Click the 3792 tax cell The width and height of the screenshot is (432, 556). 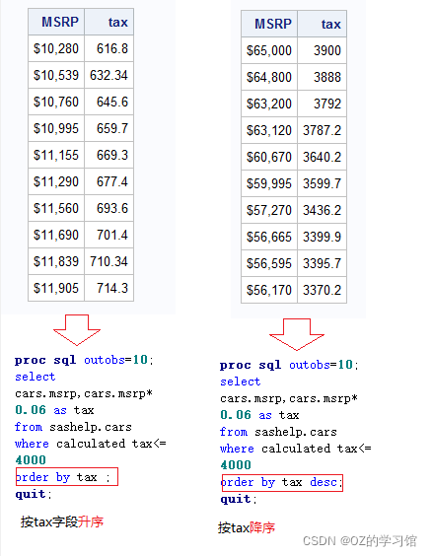[323, 104]
